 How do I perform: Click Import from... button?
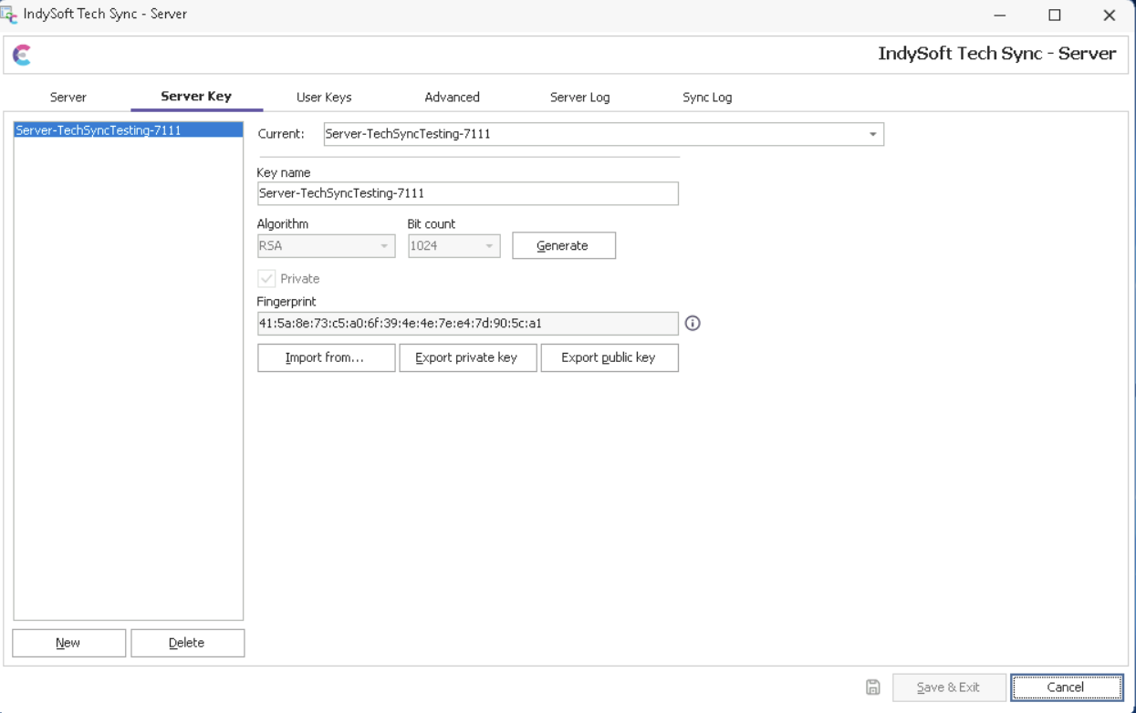coord(326,357)
